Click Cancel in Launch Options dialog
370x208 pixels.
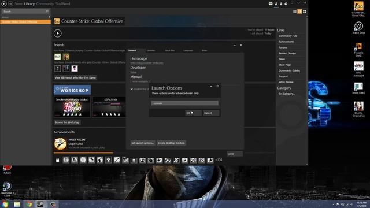coord(211,113)
